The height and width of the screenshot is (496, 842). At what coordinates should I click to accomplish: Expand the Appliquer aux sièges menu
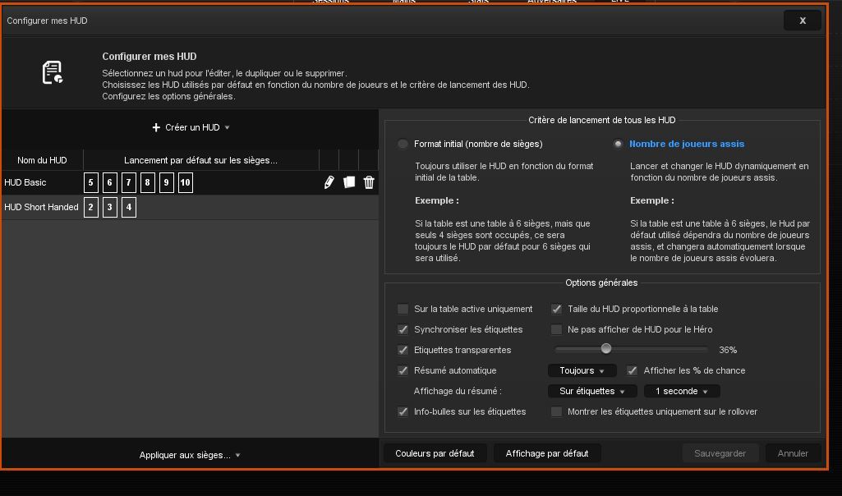[190, 455]
